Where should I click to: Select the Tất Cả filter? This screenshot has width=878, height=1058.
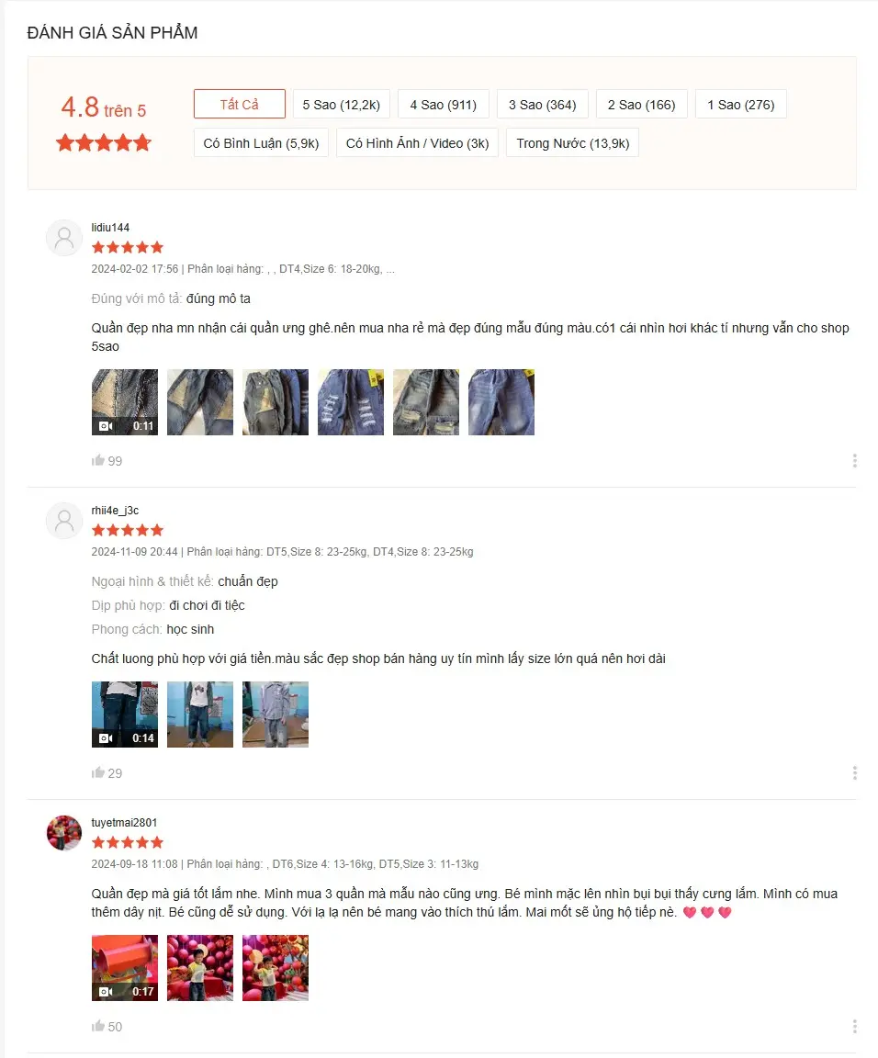[240, 104]
